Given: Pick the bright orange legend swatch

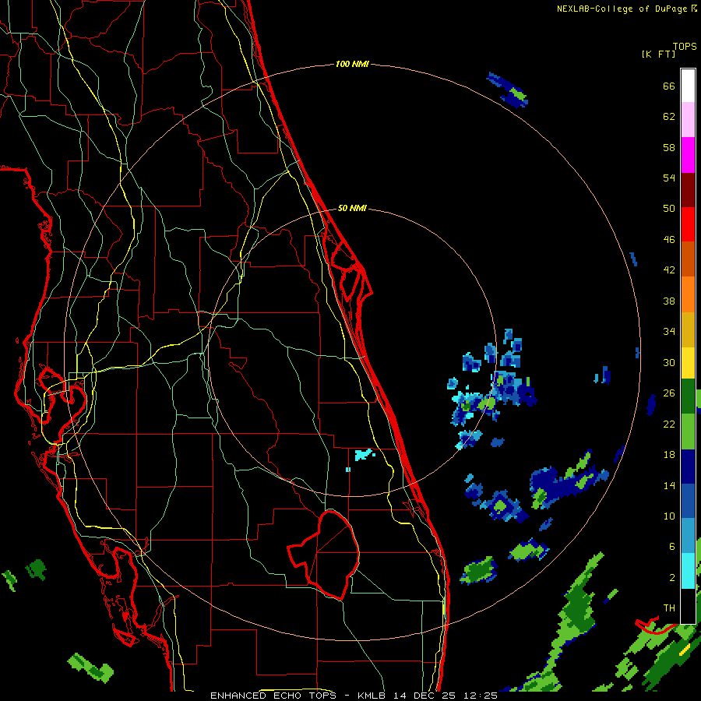Looking at the screenshot, I should 688,294.
